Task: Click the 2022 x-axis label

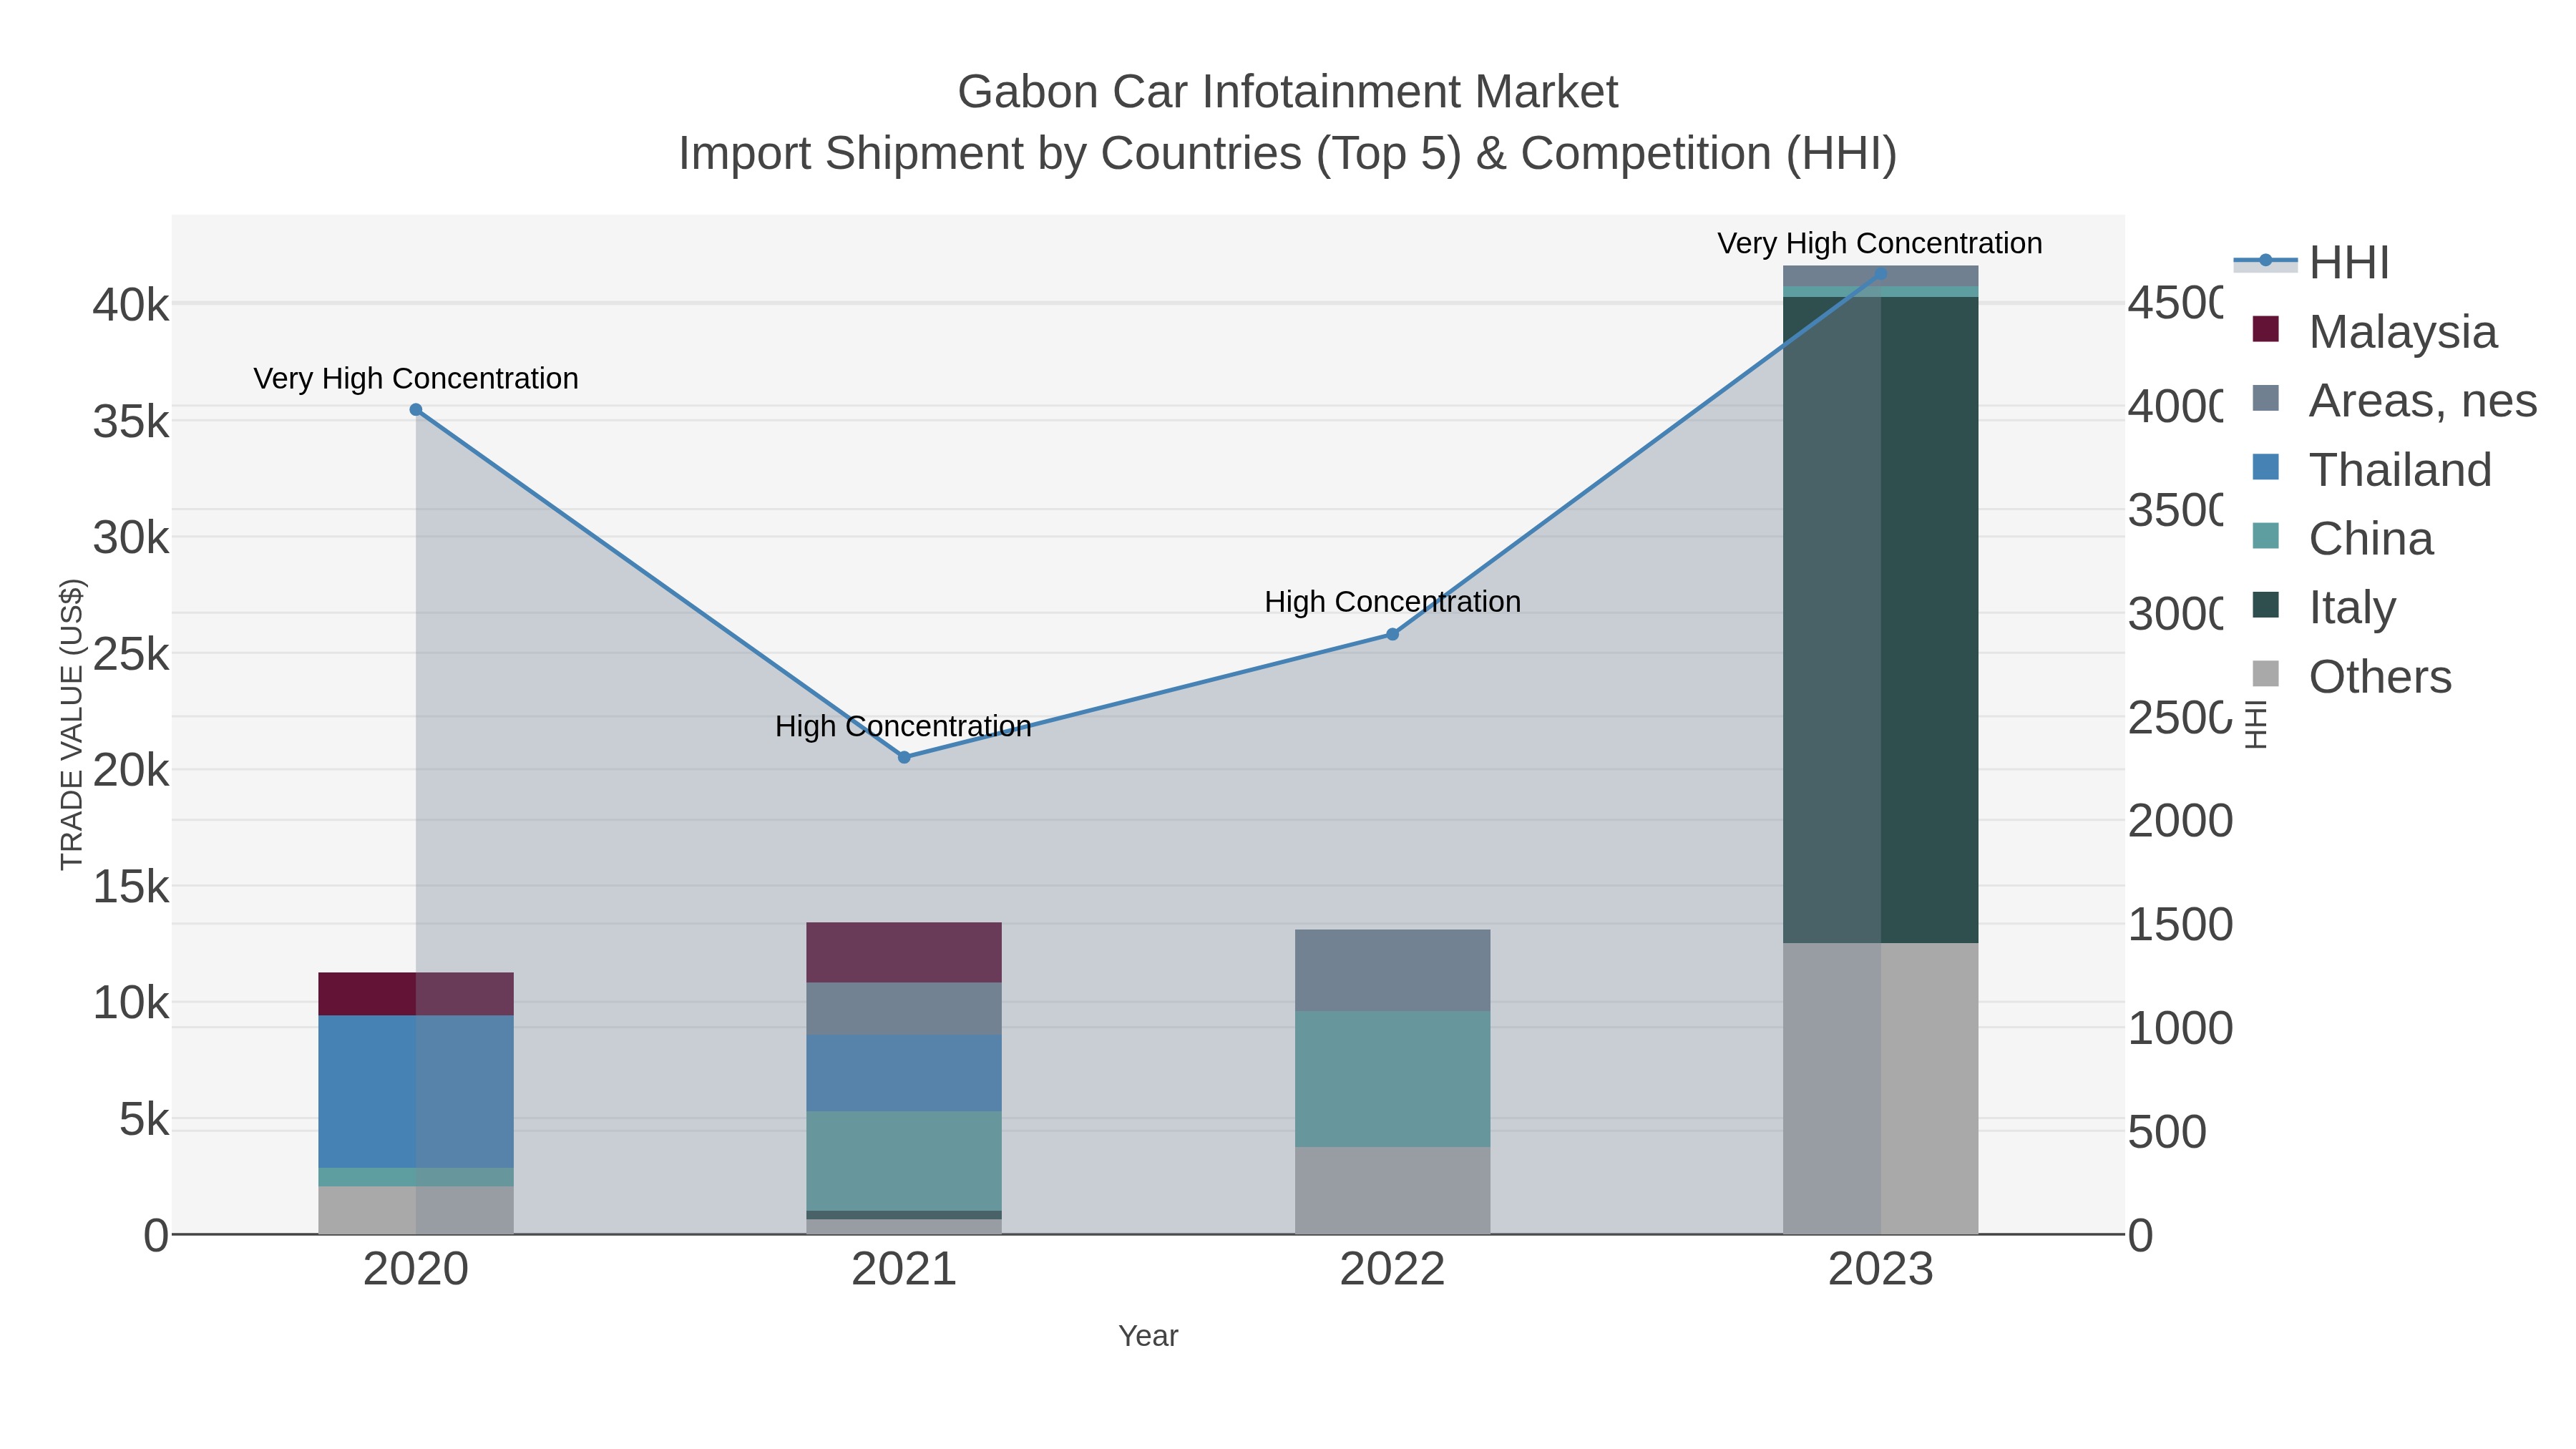Action: coord(1392,1270)
